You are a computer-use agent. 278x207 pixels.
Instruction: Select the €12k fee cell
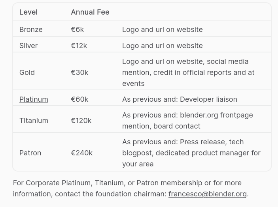[79, 46]
